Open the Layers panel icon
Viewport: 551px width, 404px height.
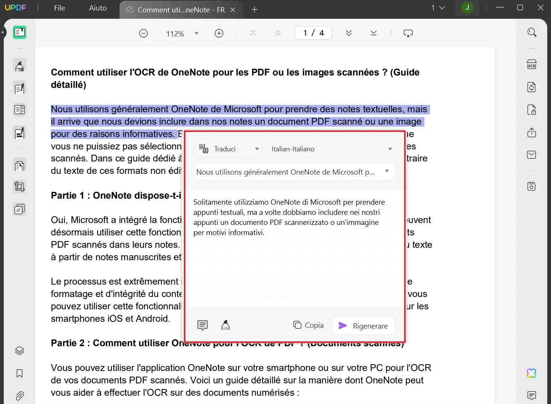[x=20, y=351]
